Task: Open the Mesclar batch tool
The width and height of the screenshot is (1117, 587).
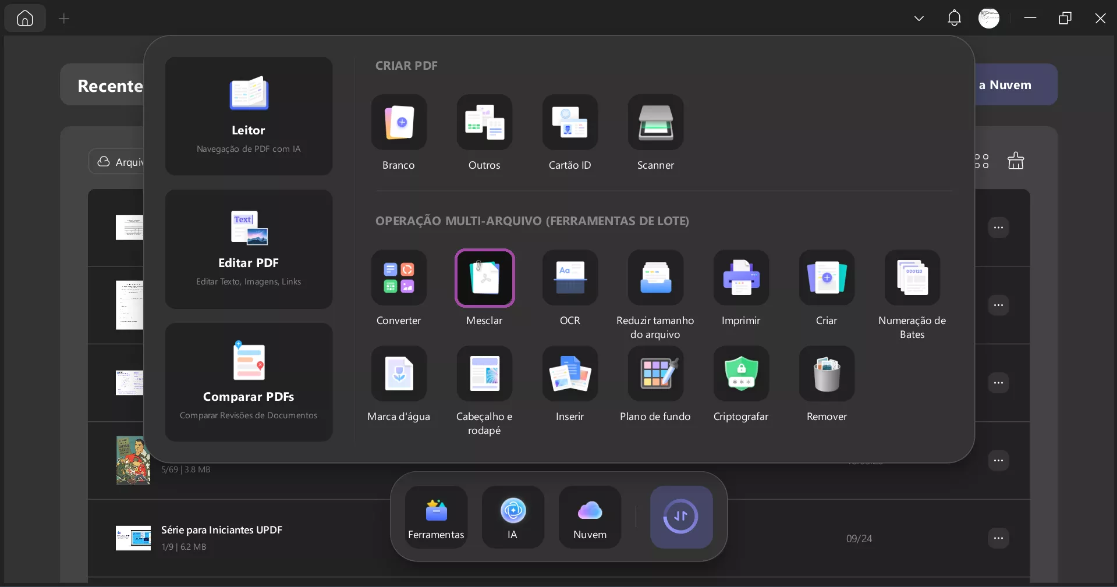Action: [x=484, y=278]
